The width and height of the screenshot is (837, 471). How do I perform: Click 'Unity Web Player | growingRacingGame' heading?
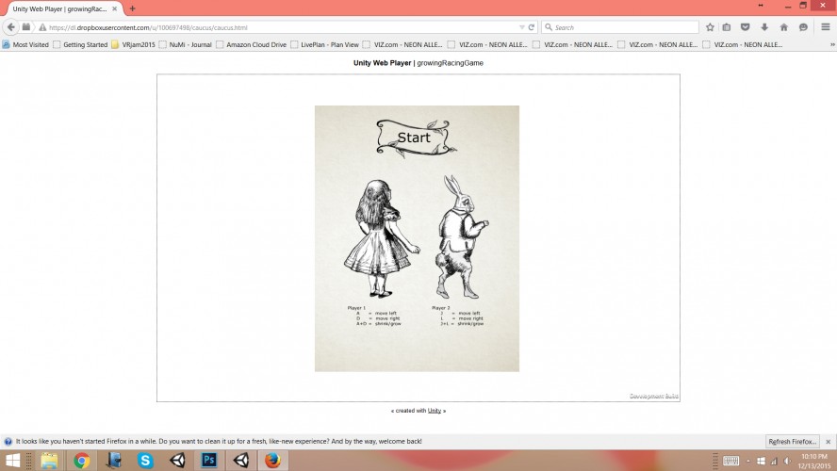[418, 63]
